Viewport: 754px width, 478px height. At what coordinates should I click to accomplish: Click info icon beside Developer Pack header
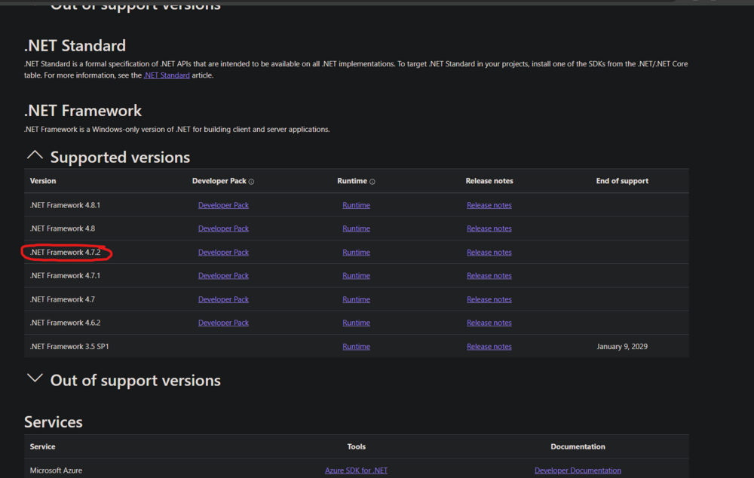pyautogui.click(x=251, y=182)
